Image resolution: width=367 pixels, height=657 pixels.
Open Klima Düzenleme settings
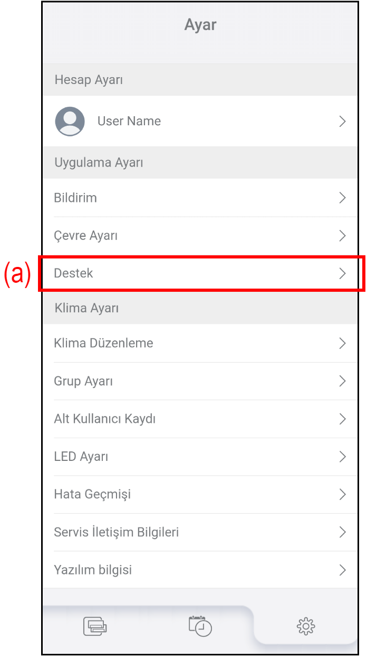pos(104,343)
